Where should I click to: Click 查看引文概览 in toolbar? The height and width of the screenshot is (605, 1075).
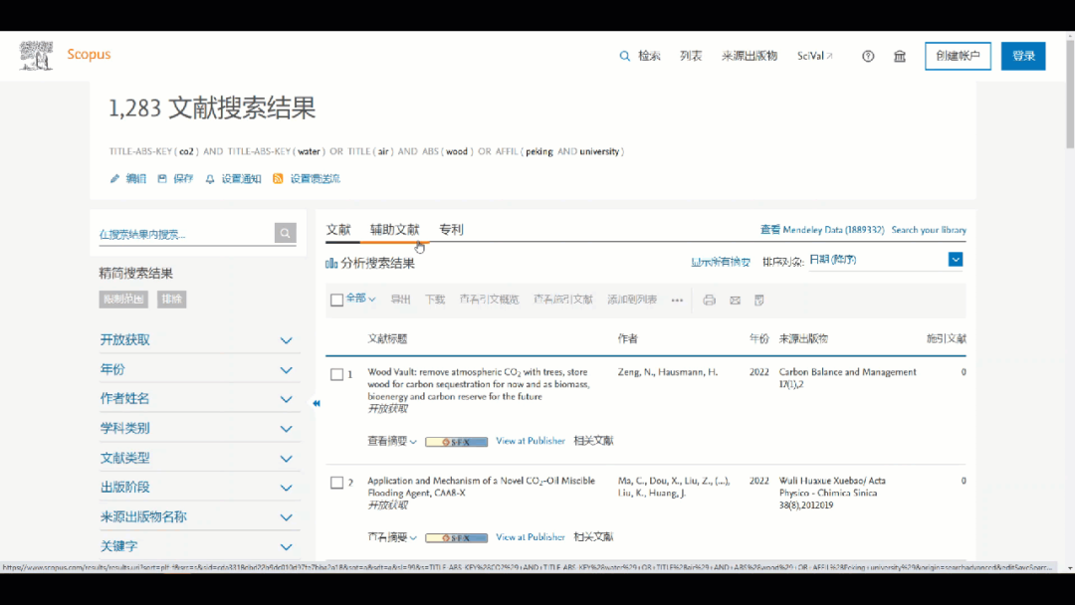(490, 301)
